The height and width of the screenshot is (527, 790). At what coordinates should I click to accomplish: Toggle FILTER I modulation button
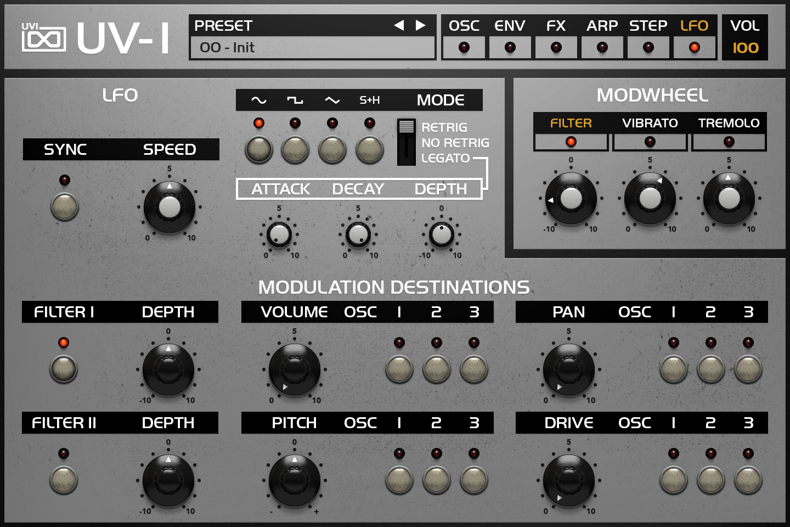[x=64, y=369]
